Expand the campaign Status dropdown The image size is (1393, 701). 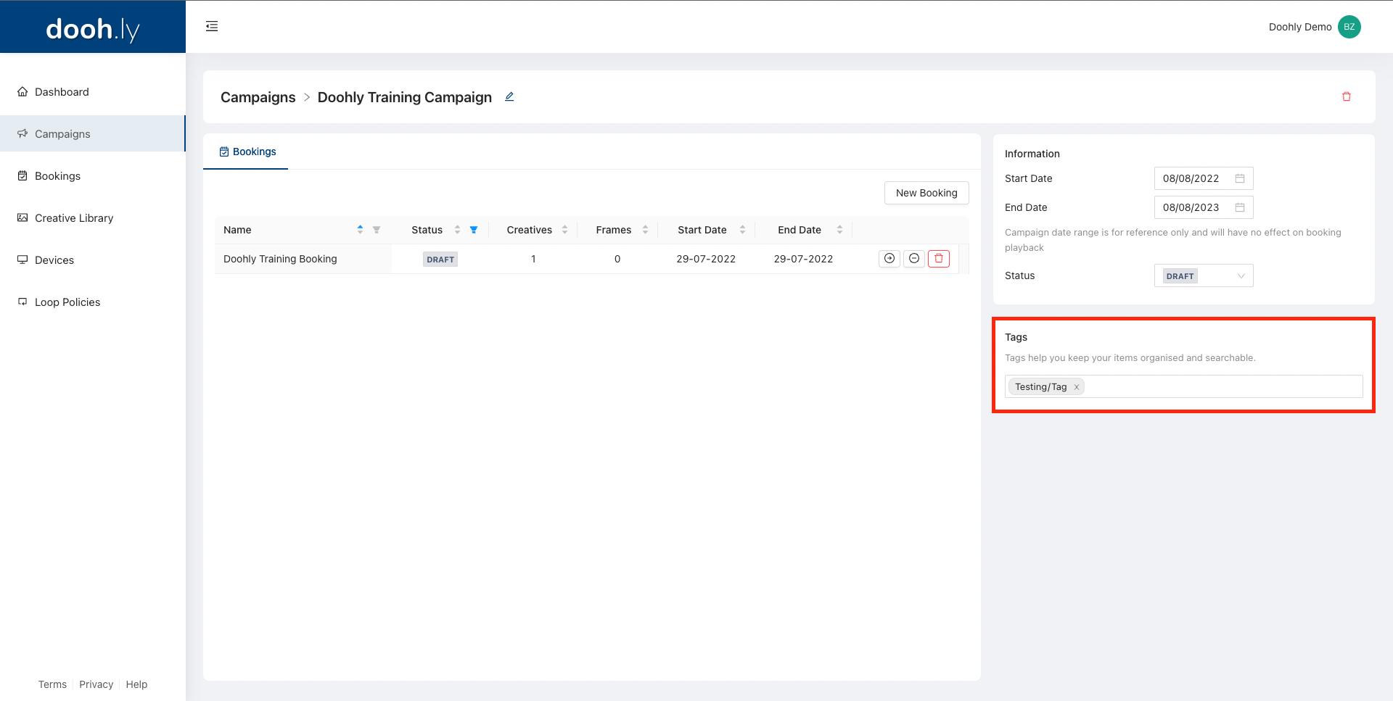(x=1204, y=275)
